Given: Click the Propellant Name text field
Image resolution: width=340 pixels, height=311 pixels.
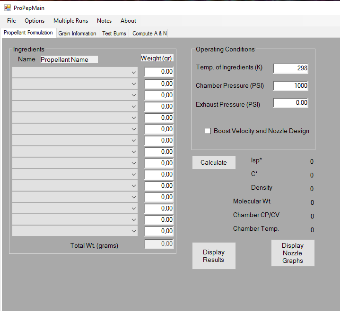Looking at the screenshot, I should pos(69,59).
